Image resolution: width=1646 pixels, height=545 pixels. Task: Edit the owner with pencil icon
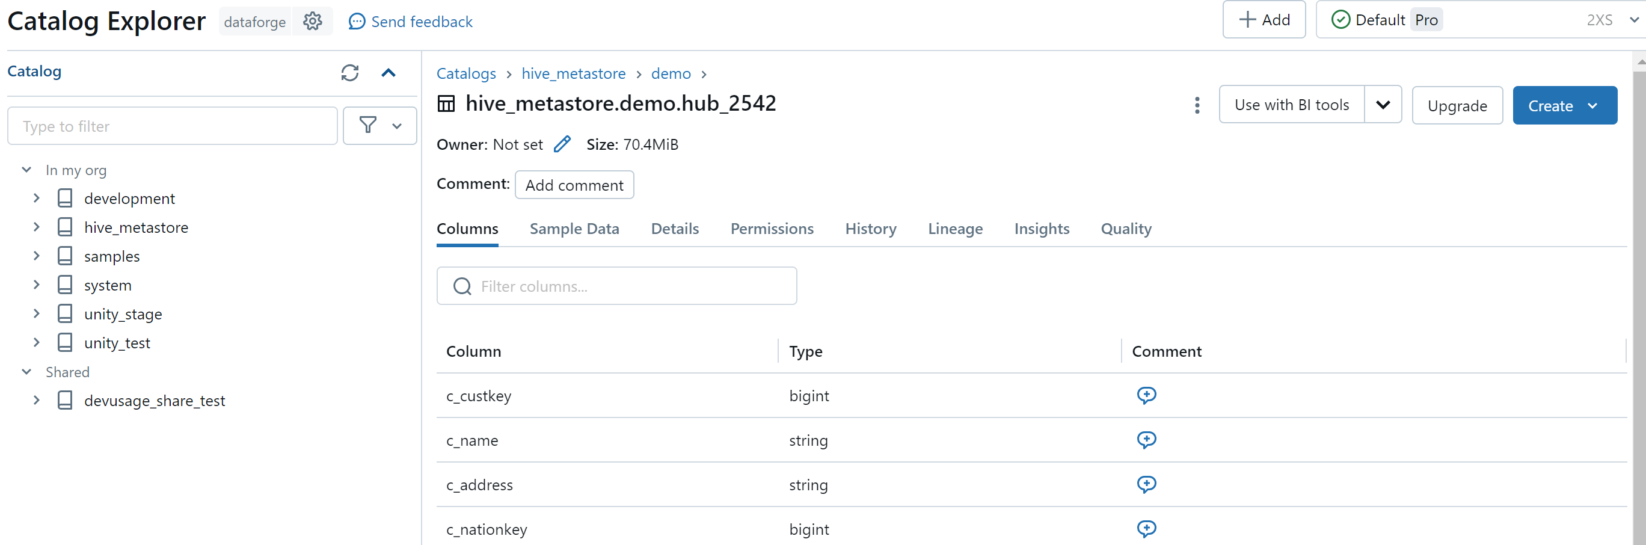(562, 144)
